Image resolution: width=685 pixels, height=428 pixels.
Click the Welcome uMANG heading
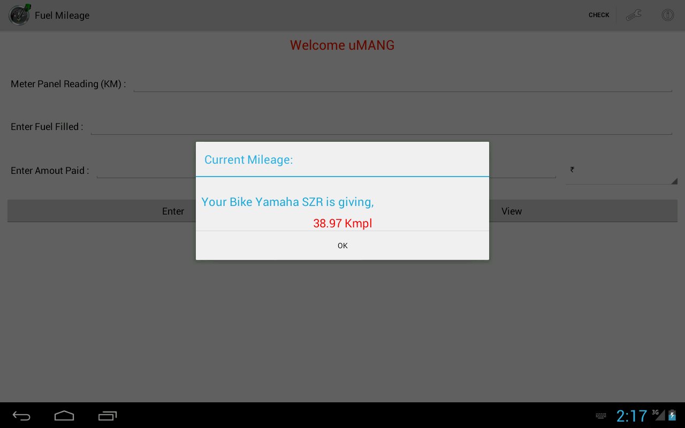pos(342,45)
